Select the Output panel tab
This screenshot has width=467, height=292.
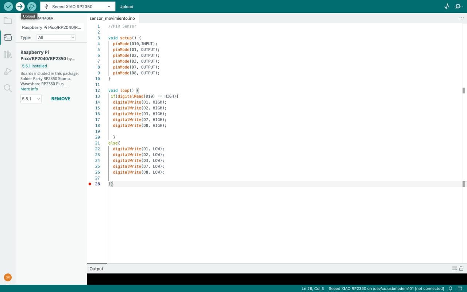[96, 269]
